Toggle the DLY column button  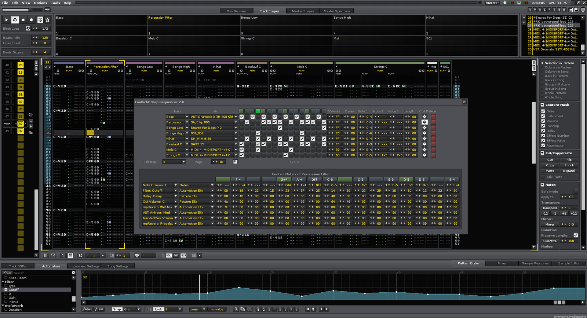tap(183, 255)
